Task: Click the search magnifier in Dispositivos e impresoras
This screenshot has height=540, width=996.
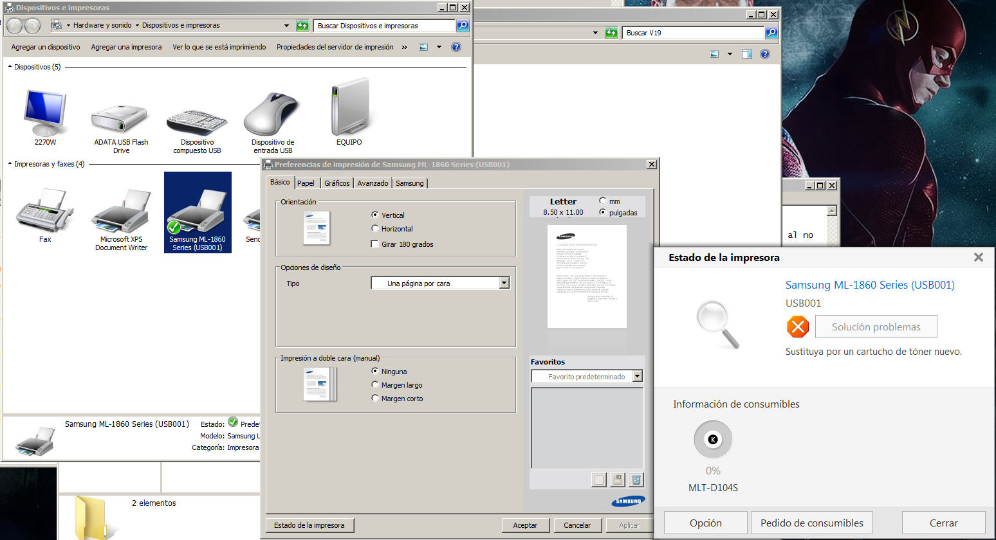Action: 463,26
